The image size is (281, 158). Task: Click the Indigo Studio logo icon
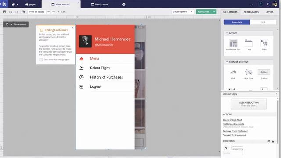(4, 4)
